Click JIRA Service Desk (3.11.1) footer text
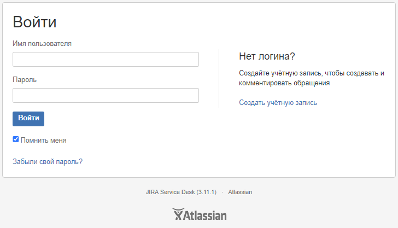Screen dimensions: 398x228 coord(181,192)
